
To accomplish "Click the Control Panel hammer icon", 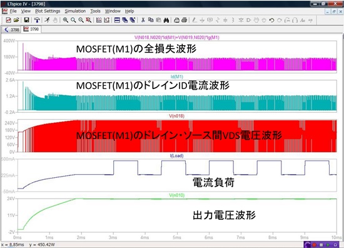I will tap(37, 20).
